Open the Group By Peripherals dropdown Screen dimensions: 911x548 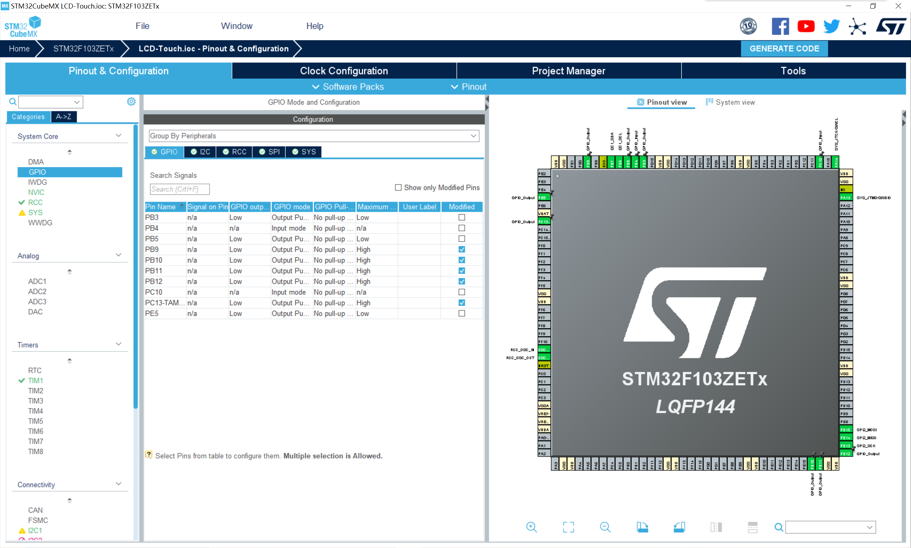pos(314,136)
